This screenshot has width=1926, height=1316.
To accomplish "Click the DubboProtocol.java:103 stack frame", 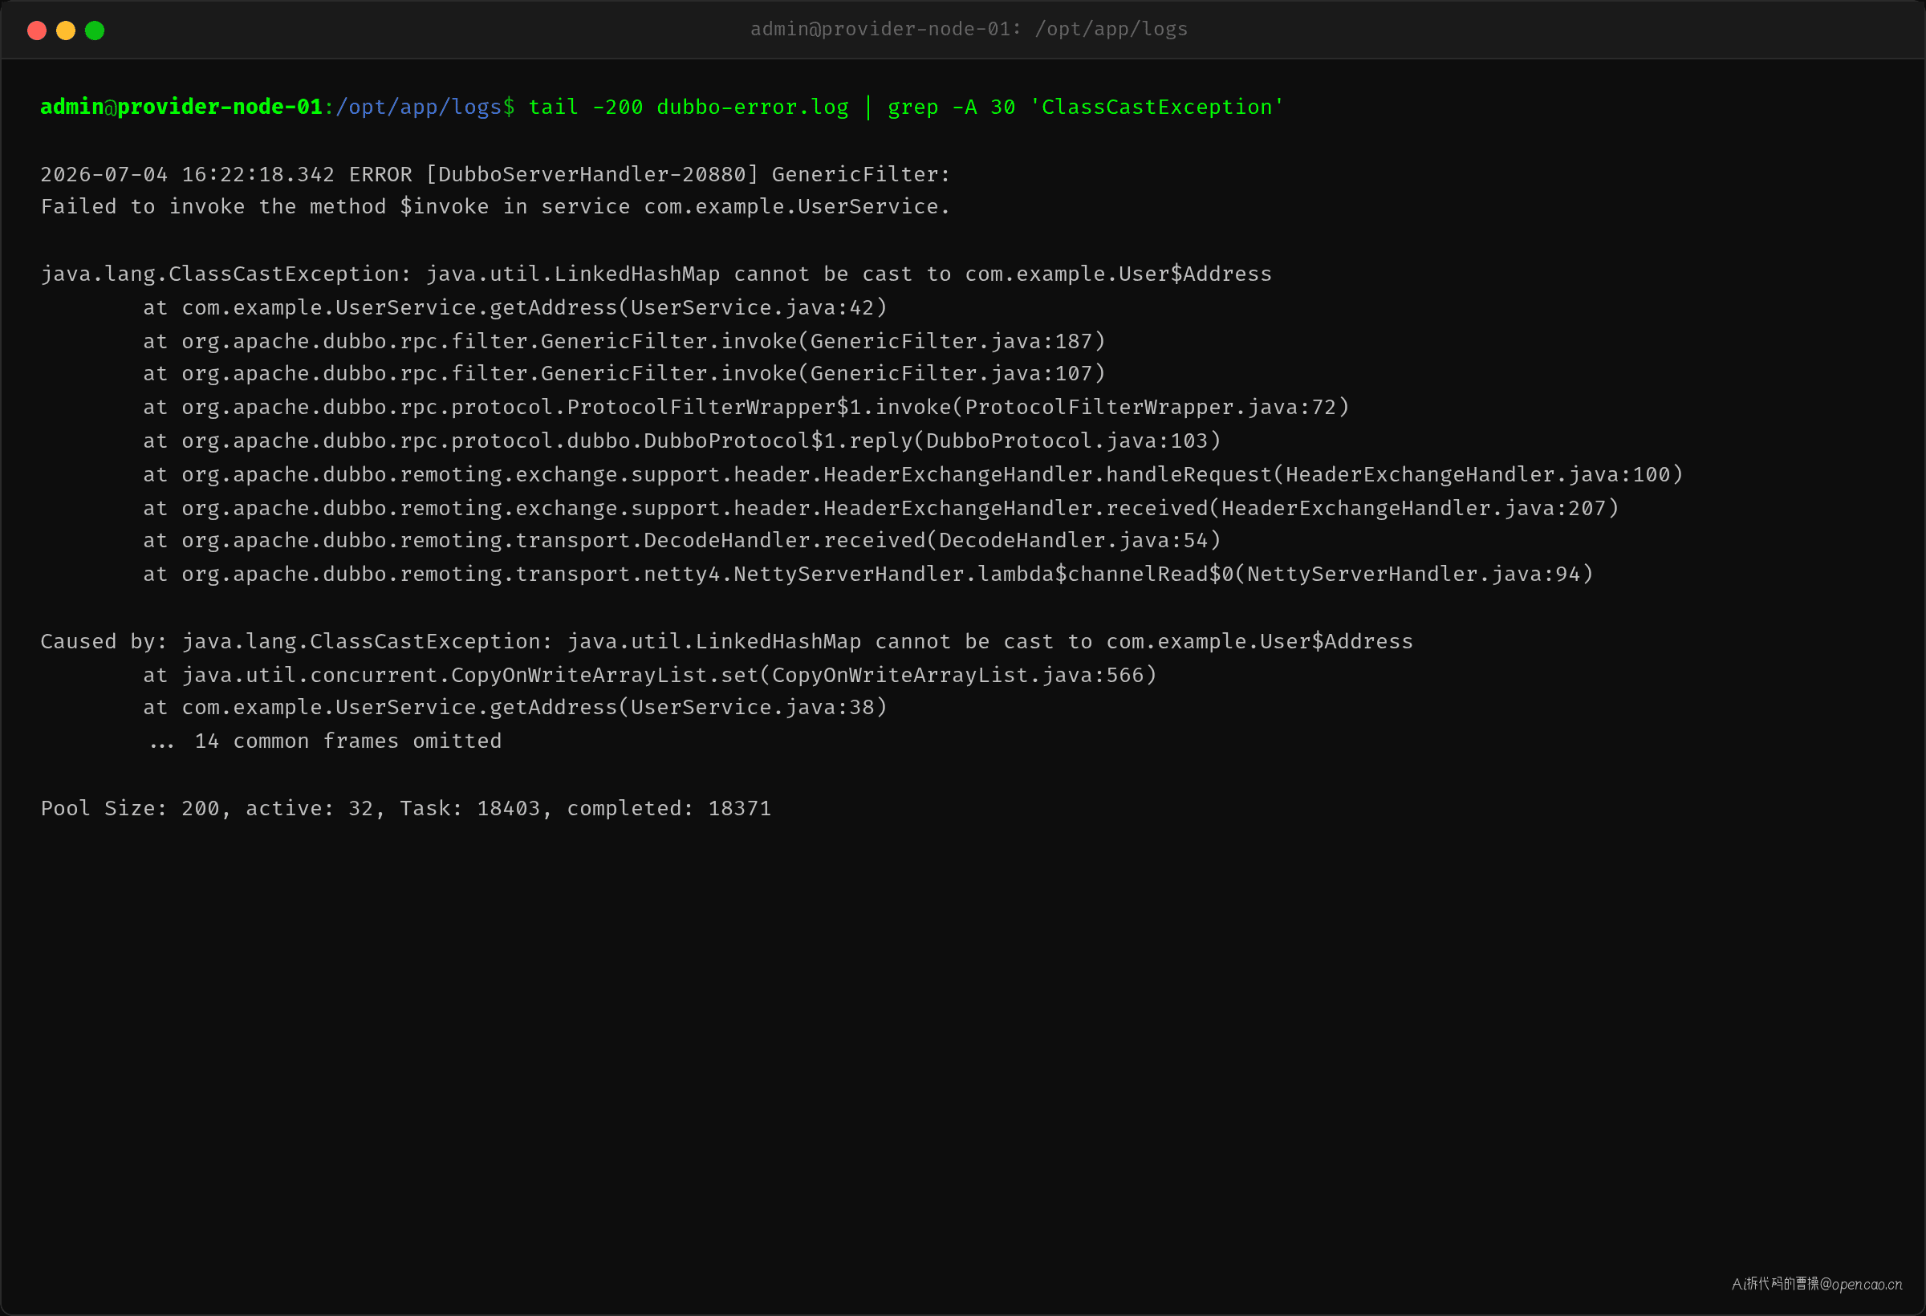I will click(682, 441).
